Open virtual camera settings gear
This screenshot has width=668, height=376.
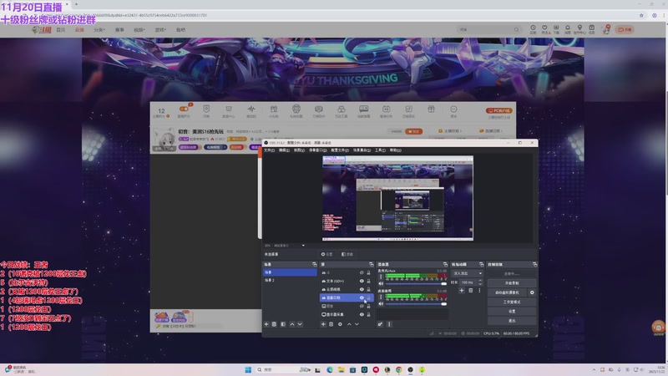[532, 292]
